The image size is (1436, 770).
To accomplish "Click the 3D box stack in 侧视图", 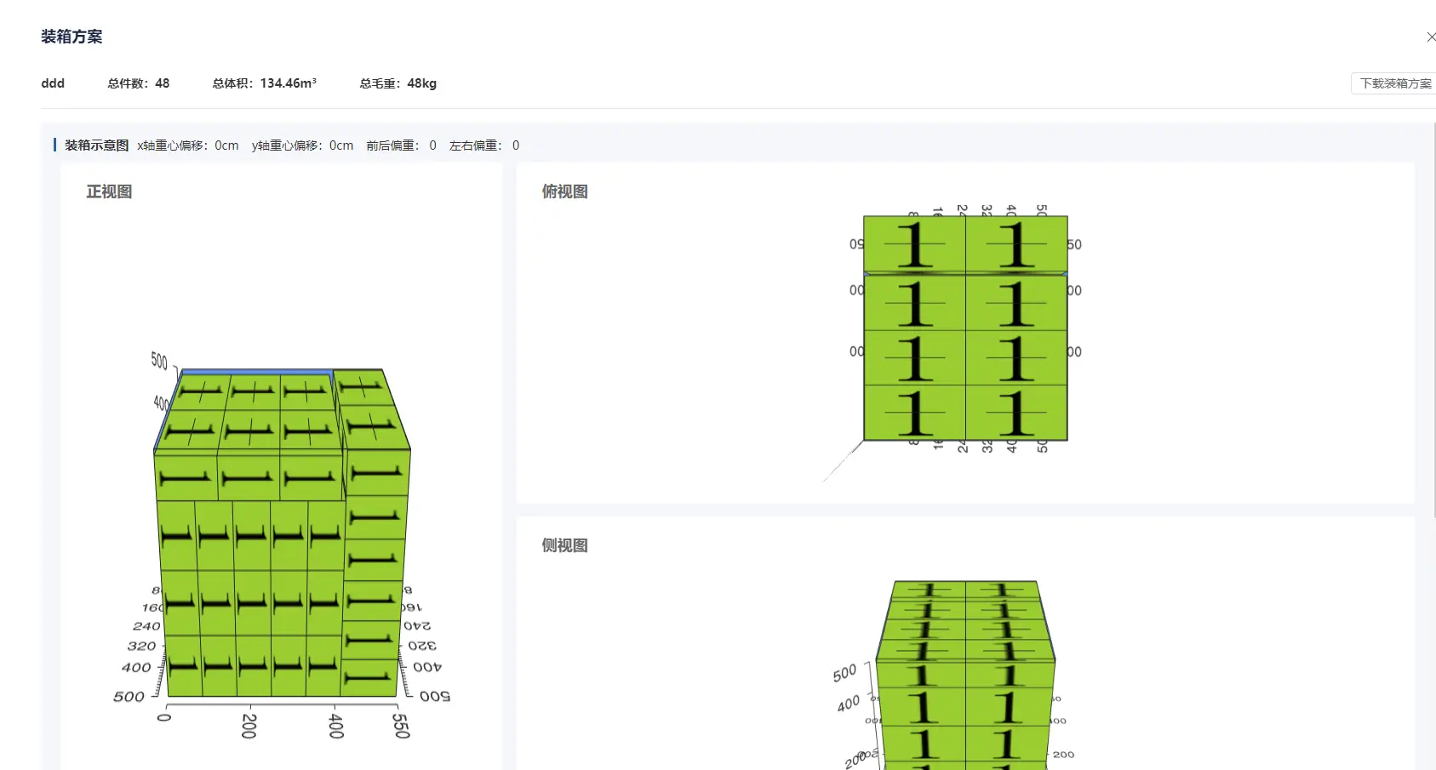I will [x=965, y=681].
